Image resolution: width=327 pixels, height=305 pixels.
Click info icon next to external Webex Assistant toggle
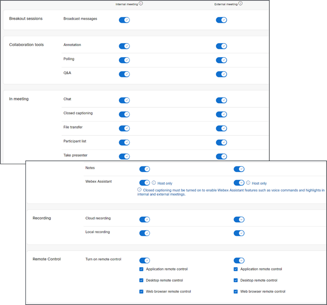pos(248,183)
